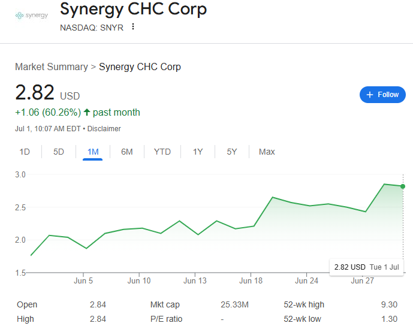Click the green data point on chart
The width and height of the screenshot is (413, 326).
pos(403,186)
